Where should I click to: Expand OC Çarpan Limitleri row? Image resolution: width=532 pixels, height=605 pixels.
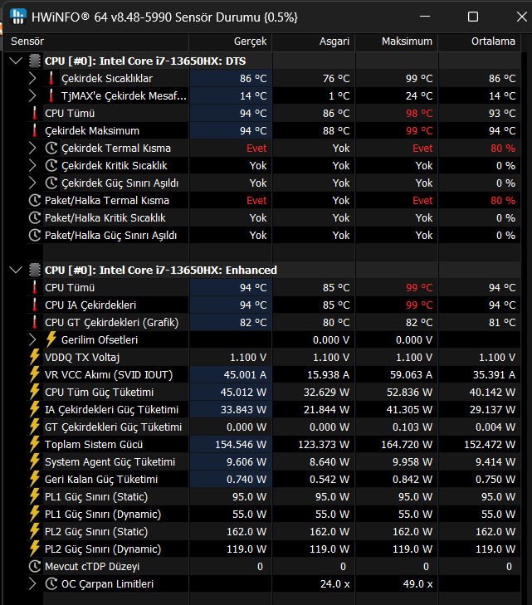[33, 583]
